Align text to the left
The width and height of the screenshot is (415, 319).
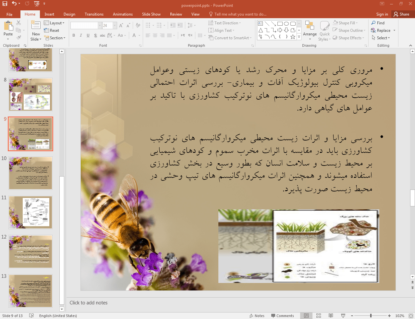(x=148, y=35)
